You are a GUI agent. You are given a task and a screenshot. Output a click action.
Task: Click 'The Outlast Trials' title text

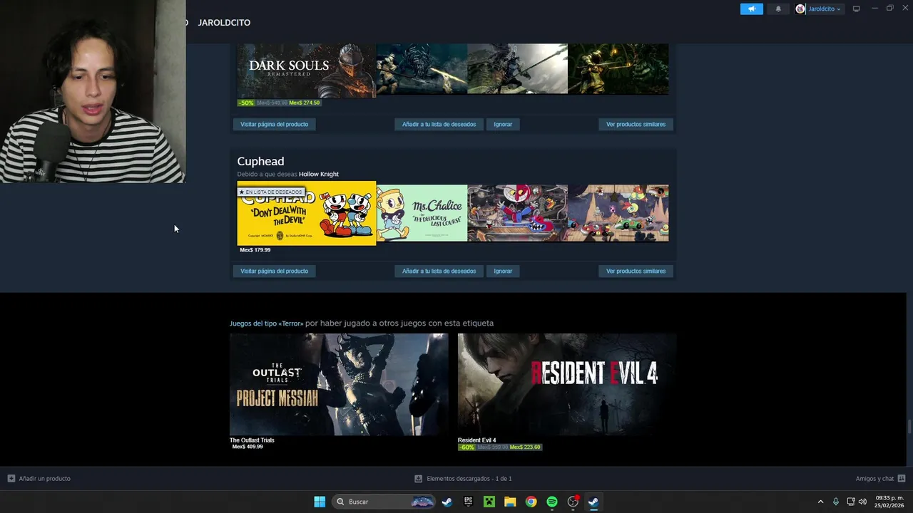point(252,440)
